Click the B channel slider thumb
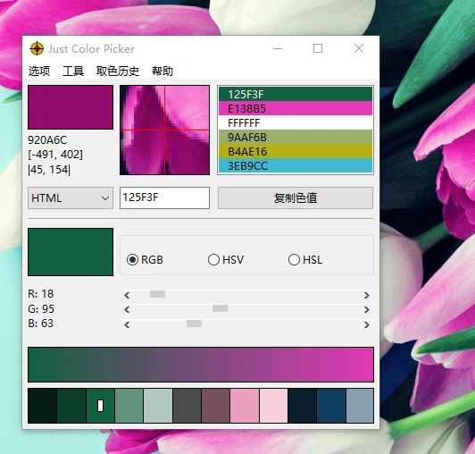 click(x=194, y=324)
